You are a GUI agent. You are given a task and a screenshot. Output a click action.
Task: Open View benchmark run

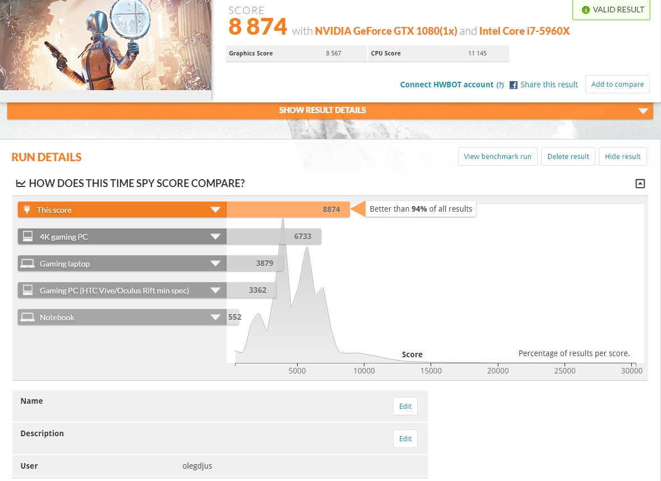click(497, 157)
